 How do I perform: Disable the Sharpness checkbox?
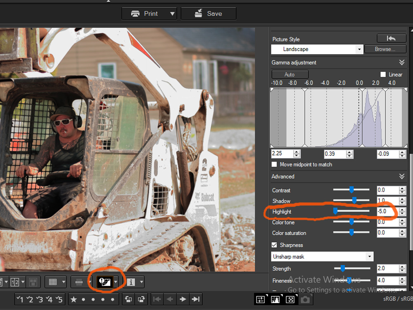click(x=274, y=245)
